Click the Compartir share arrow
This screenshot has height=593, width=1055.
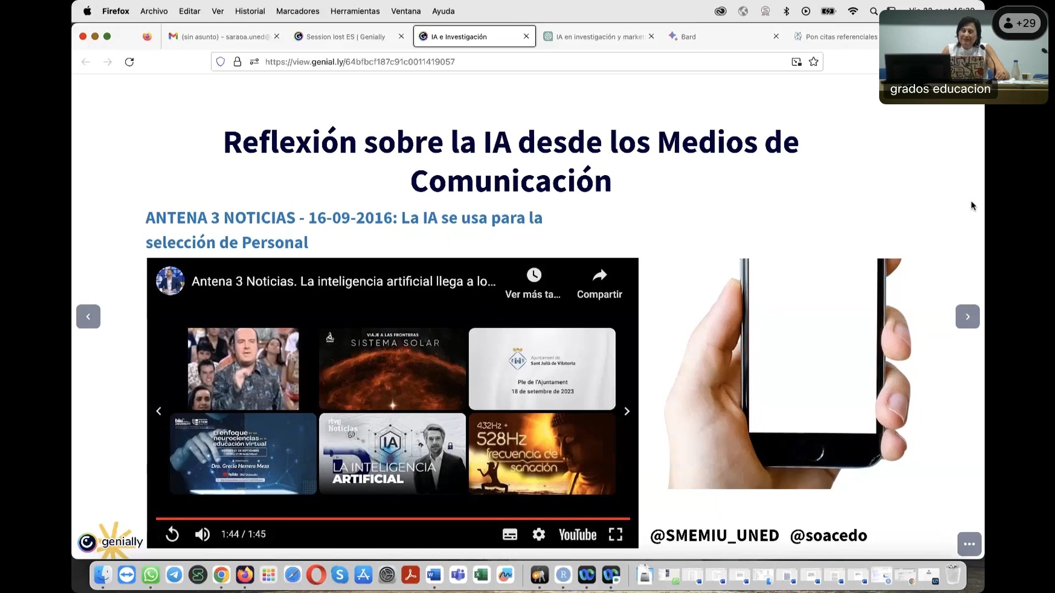tap(599, 275)
